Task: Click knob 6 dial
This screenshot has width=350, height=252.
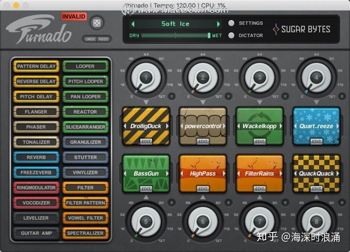Action: tap(203, 222)
